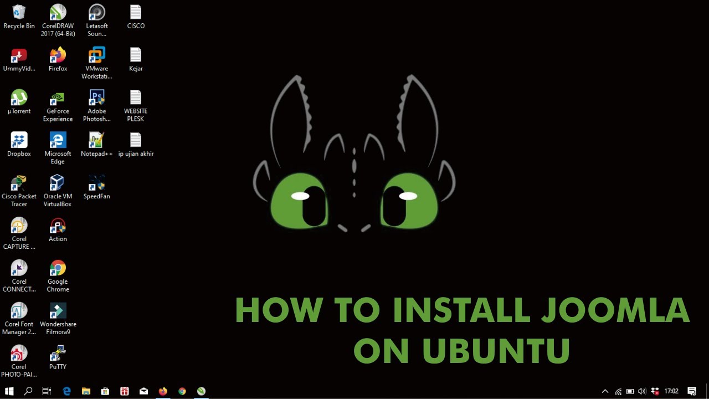
Task: Select the Recycle Bin desktop icon
Action: 19,17
